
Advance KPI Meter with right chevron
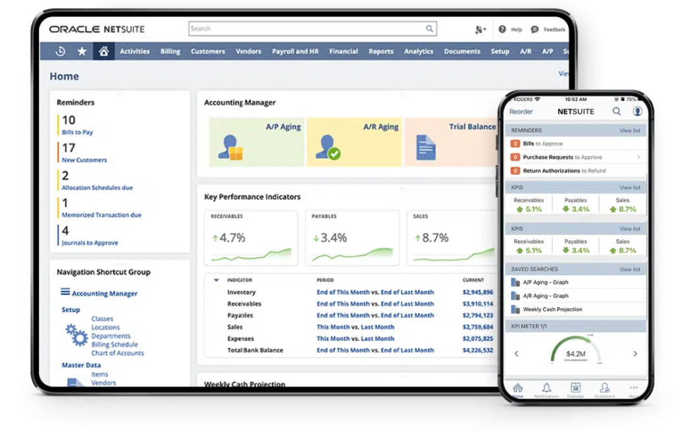point(634,353)
